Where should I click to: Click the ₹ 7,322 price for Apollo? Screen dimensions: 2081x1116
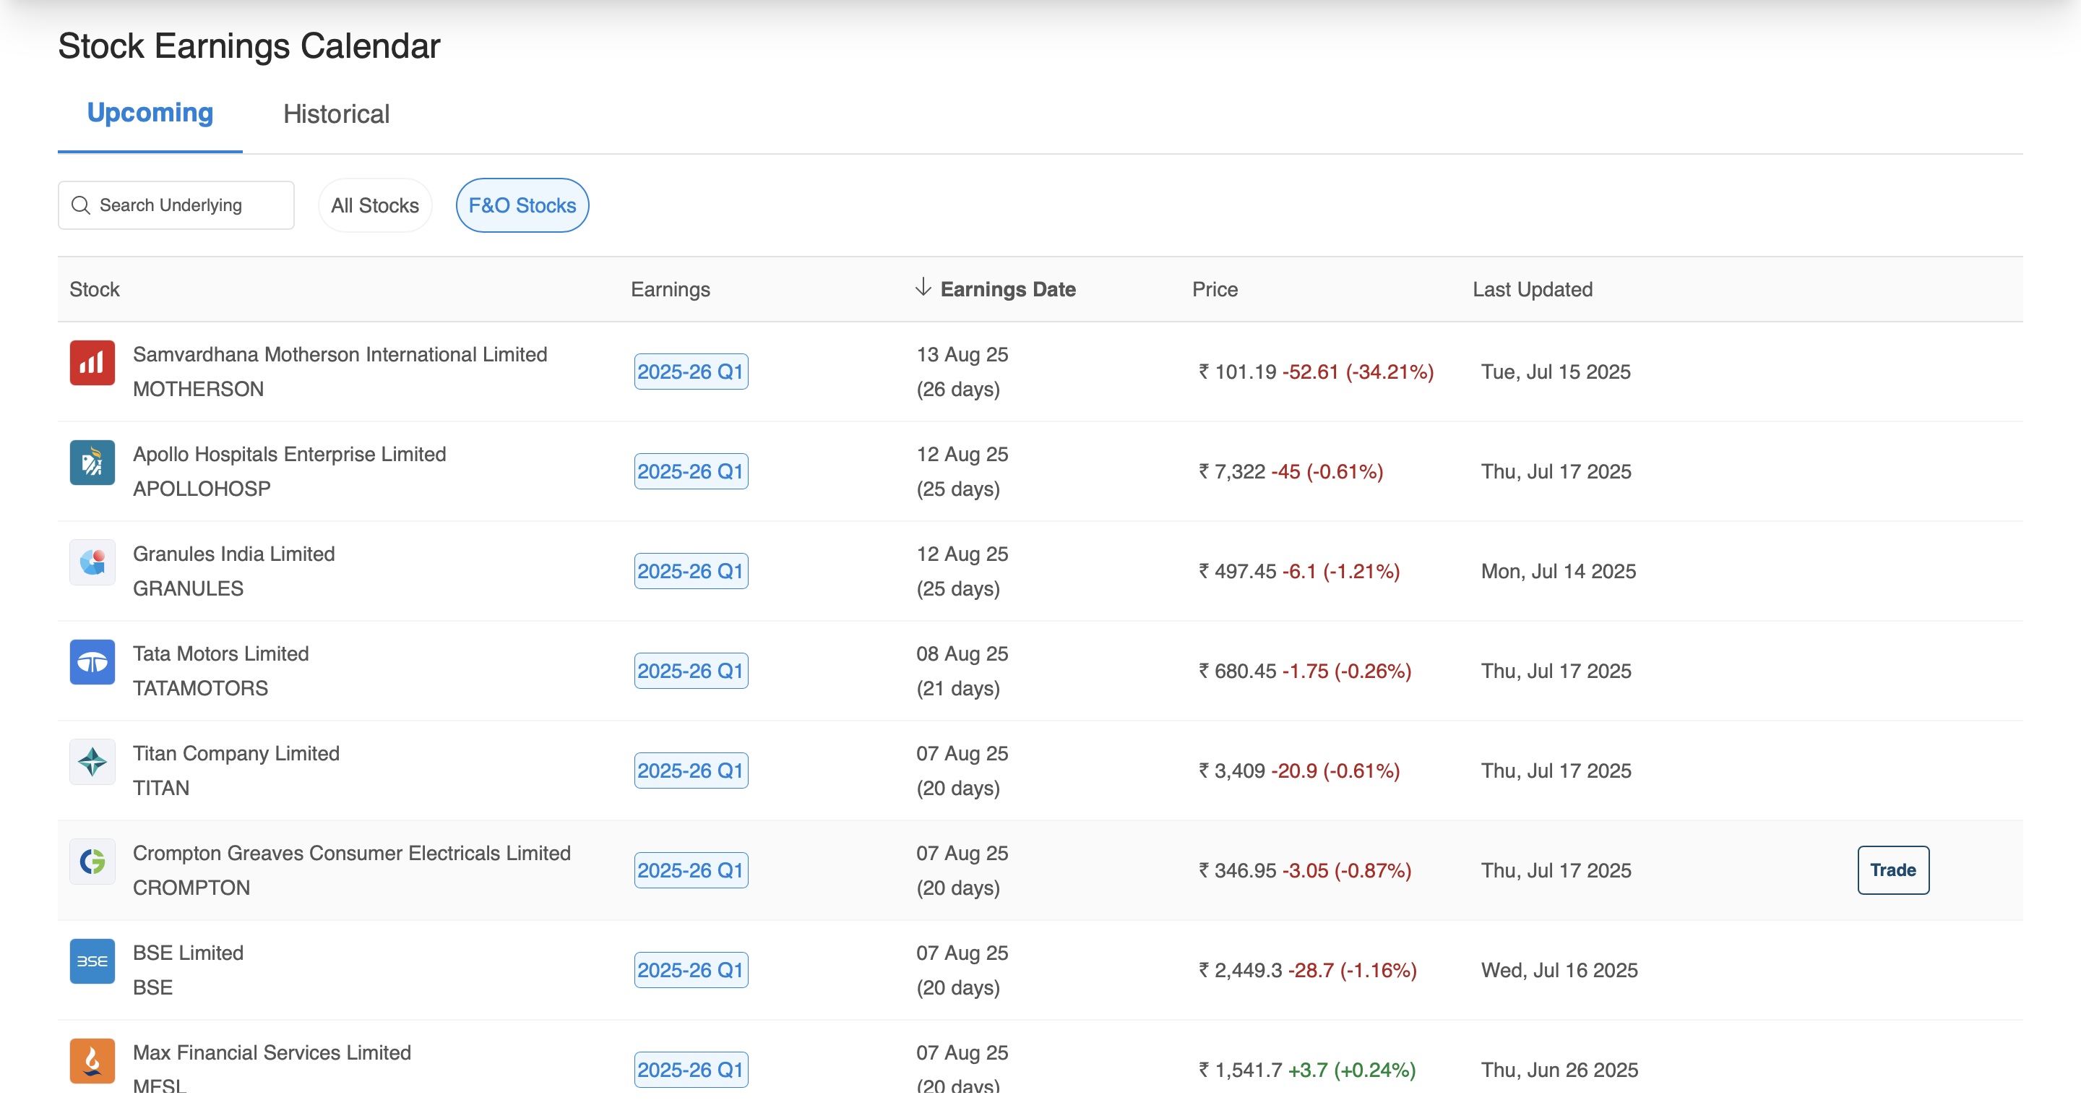coord(1232,472)
